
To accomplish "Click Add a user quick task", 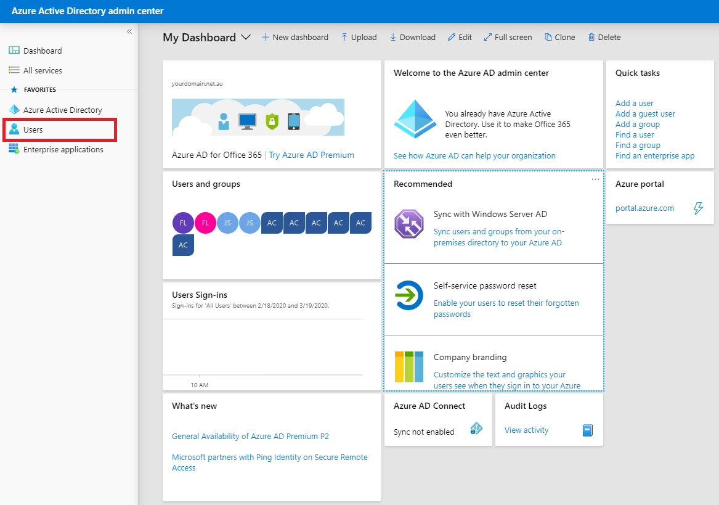I will [634, 104].
